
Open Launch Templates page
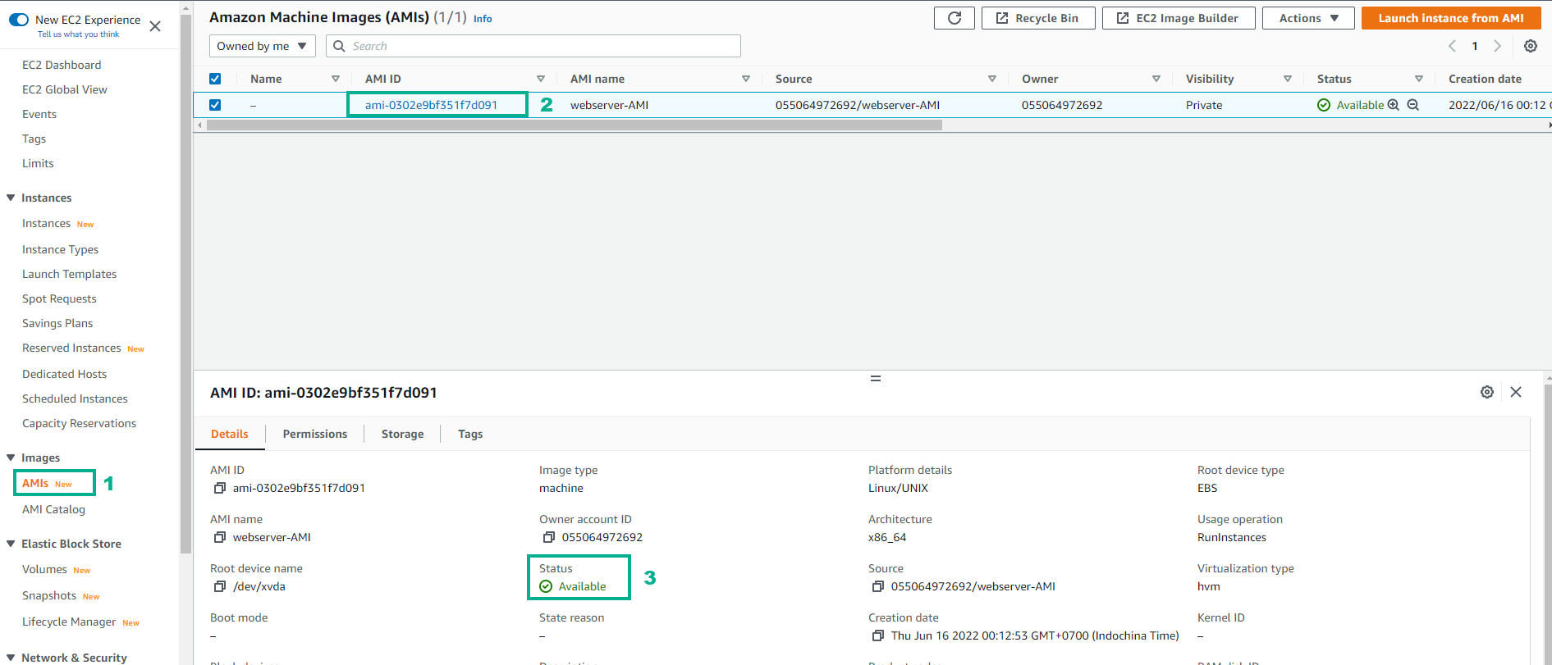tap(69, 274)
